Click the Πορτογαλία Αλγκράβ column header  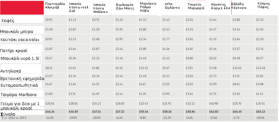(x=55, y=6)
